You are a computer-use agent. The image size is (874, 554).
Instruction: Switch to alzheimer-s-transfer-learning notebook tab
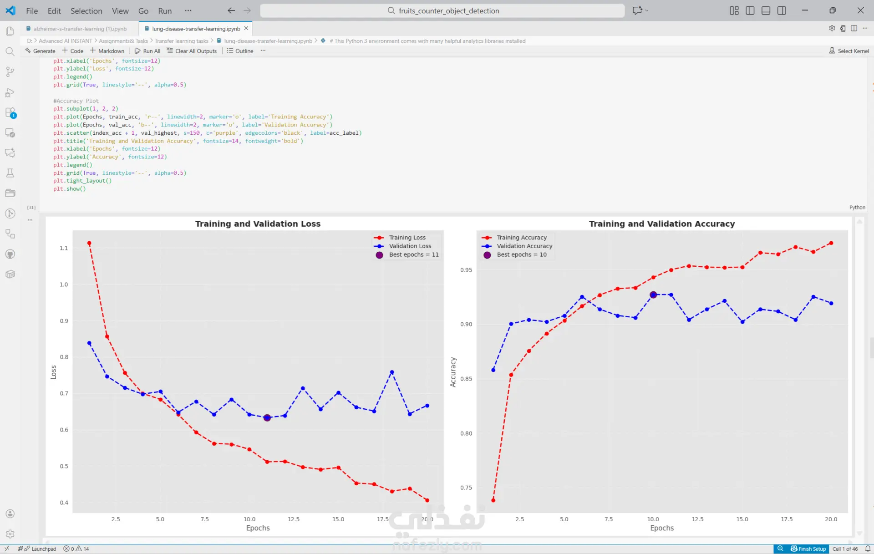click(x=80, y=29)
